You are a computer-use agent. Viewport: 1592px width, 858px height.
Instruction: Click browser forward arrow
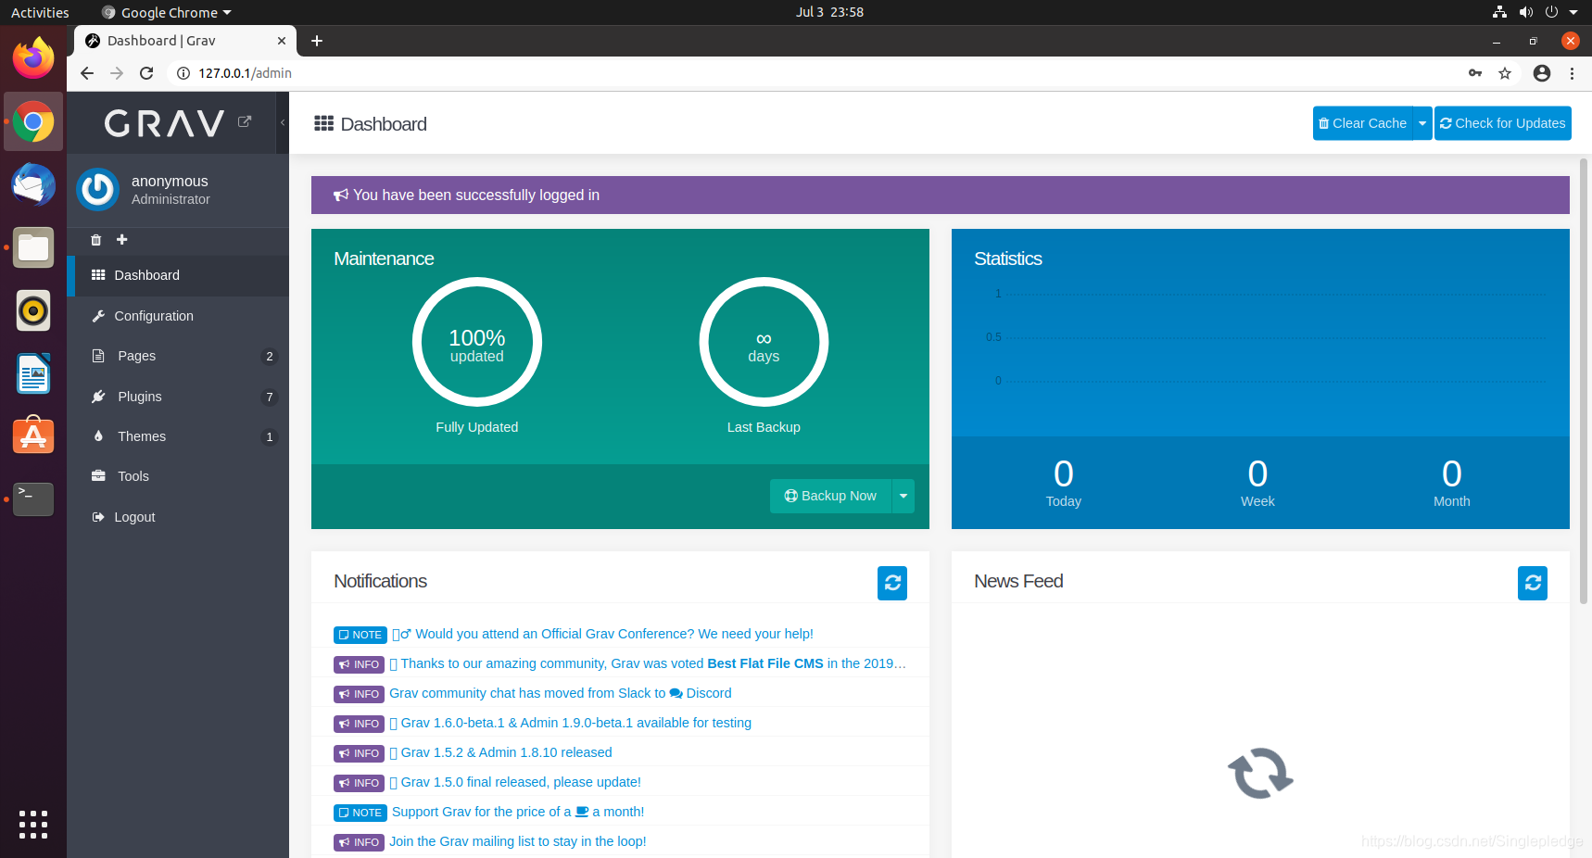pos(117,73)
